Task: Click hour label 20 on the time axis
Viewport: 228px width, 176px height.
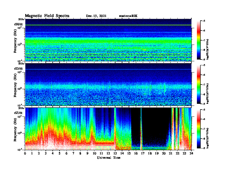Action: 164,154
